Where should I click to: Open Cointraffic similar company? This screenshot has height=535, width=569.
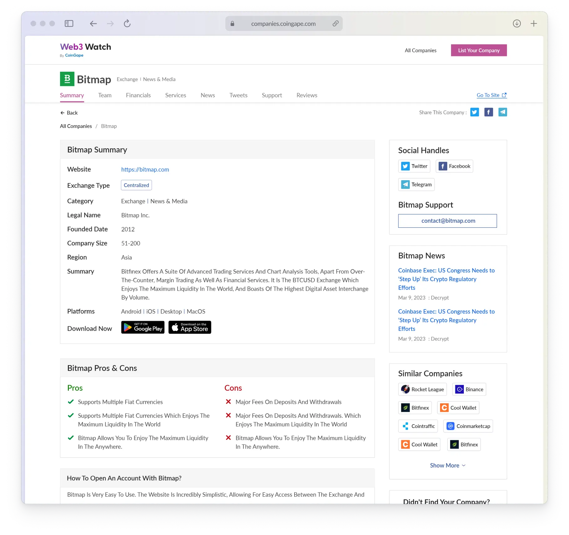tap(418, 426)
